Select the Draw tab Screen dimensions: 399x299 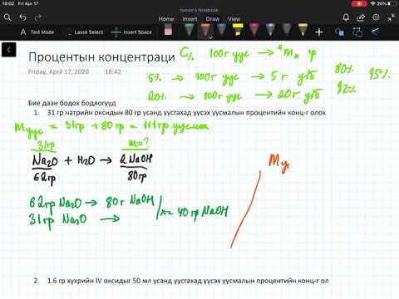pos(213,19)
